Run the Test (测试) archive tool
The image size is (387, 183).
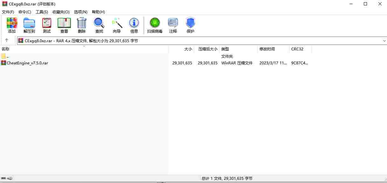pyautogui.click(x=47, y=25)
